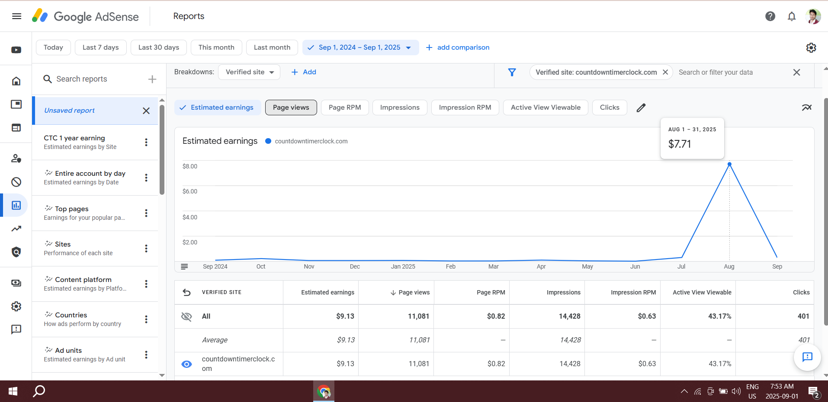Open options menu for Ad units report
Screen dimensions: 828x402
pyautogui.click(x=146, y=355)
